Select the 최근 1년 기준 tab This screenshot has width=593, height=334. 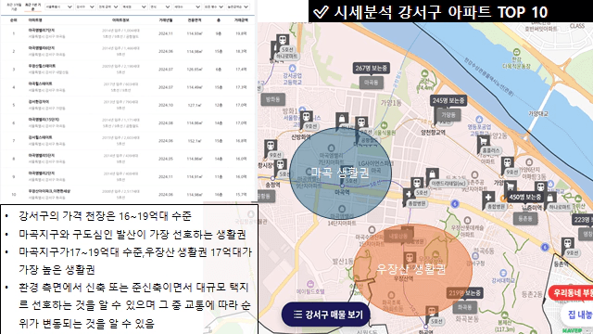point(33,6)
